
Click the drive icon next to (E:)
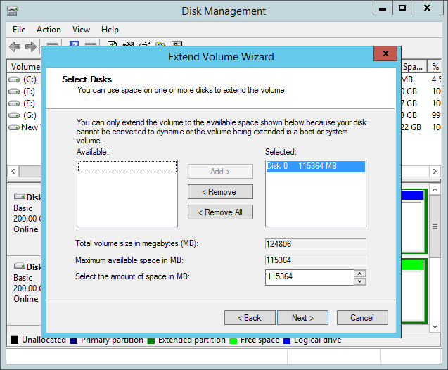coord(14,91)
